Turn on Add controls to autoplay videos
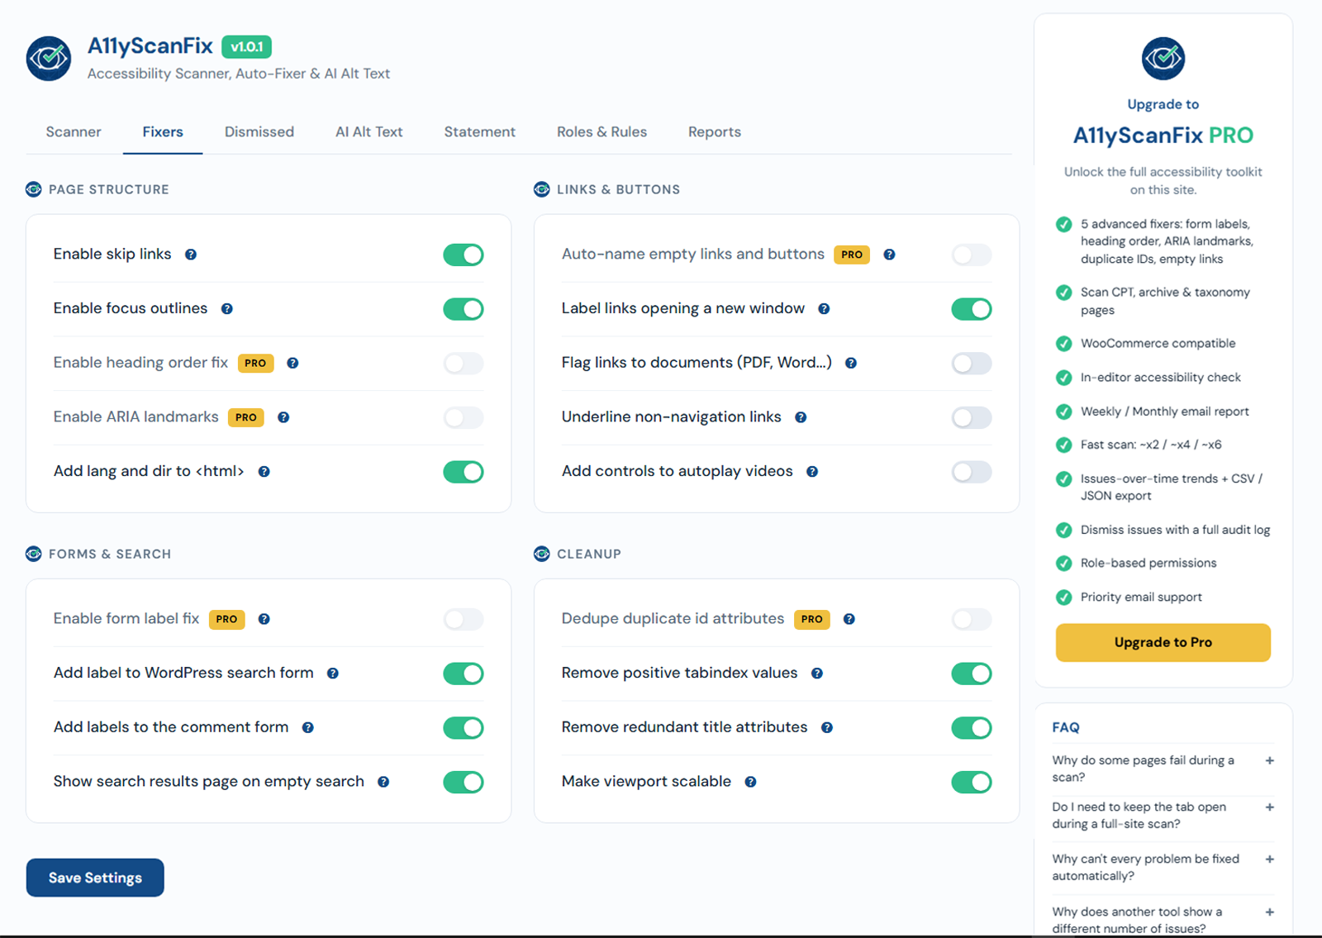This screenshot has height=938, width=1322. pyautogui.click(x=972, y=472)
